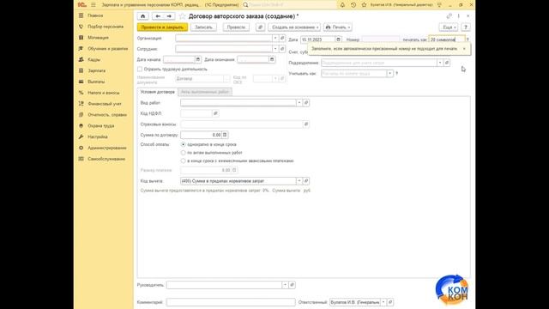The width and height of the screenshot is (549, 309).
Task: Open Обучение и развитие section
Action: coord(107,49)
